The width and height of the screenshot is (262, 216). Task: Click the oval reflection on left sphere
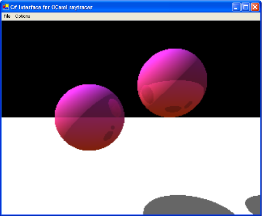tap(114, 108)
